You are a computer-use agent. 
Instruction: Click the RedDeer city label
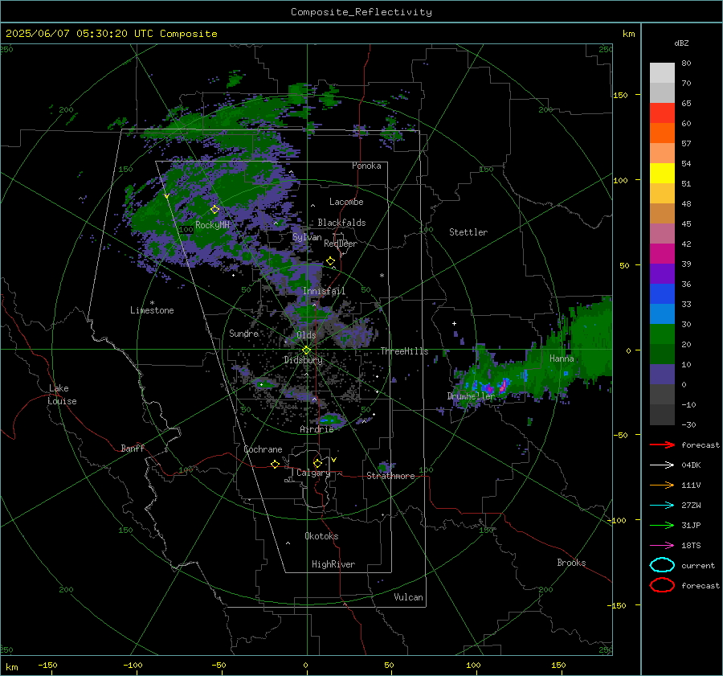(341, 244)
